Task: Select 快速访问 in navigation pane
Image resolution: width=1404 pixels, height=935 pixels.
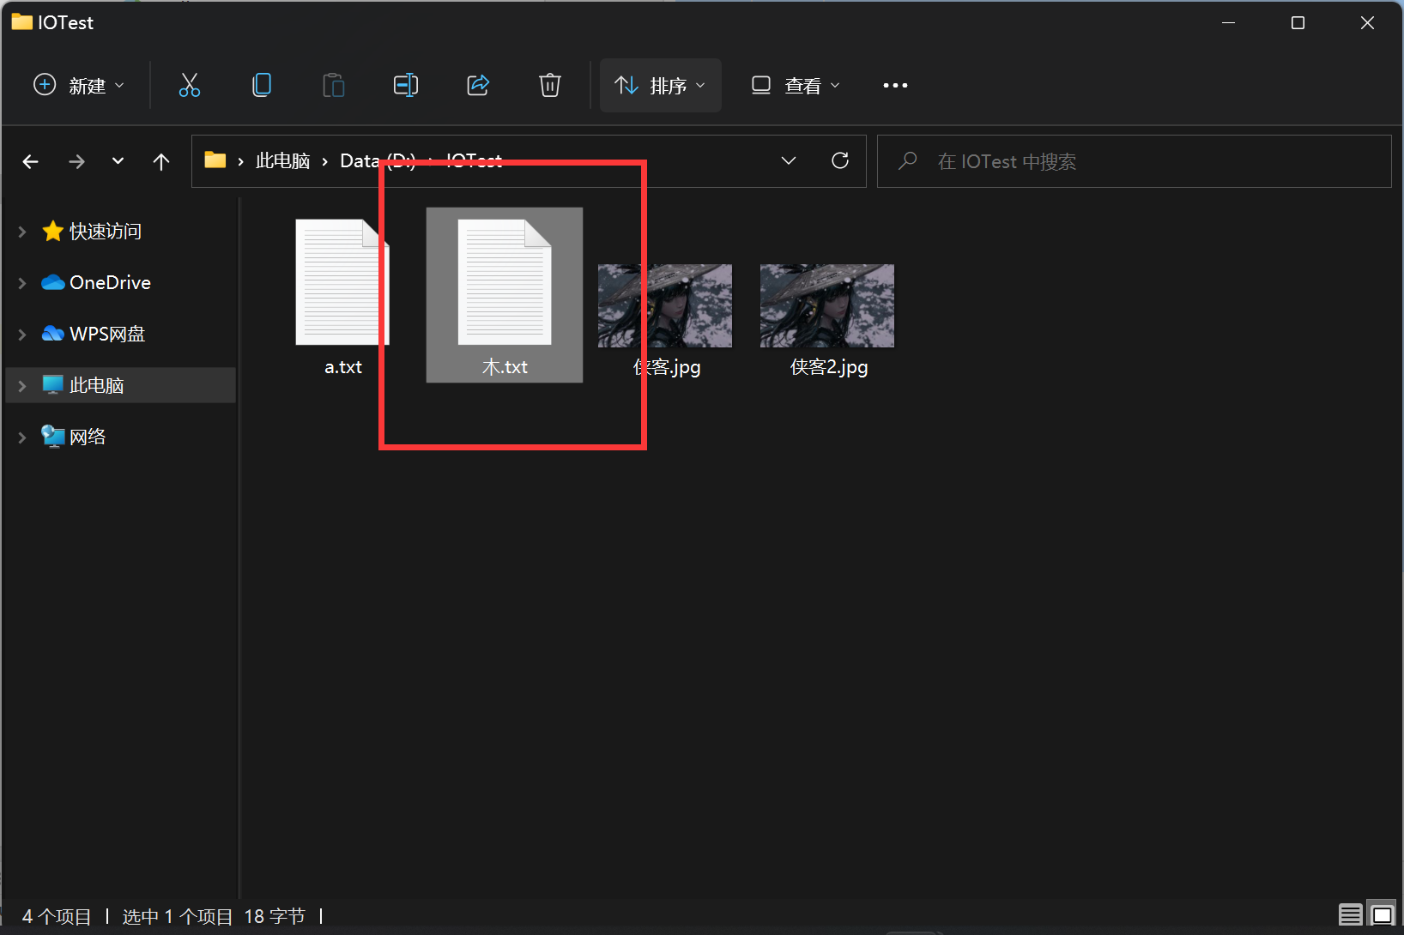Action: coord(106,232)
